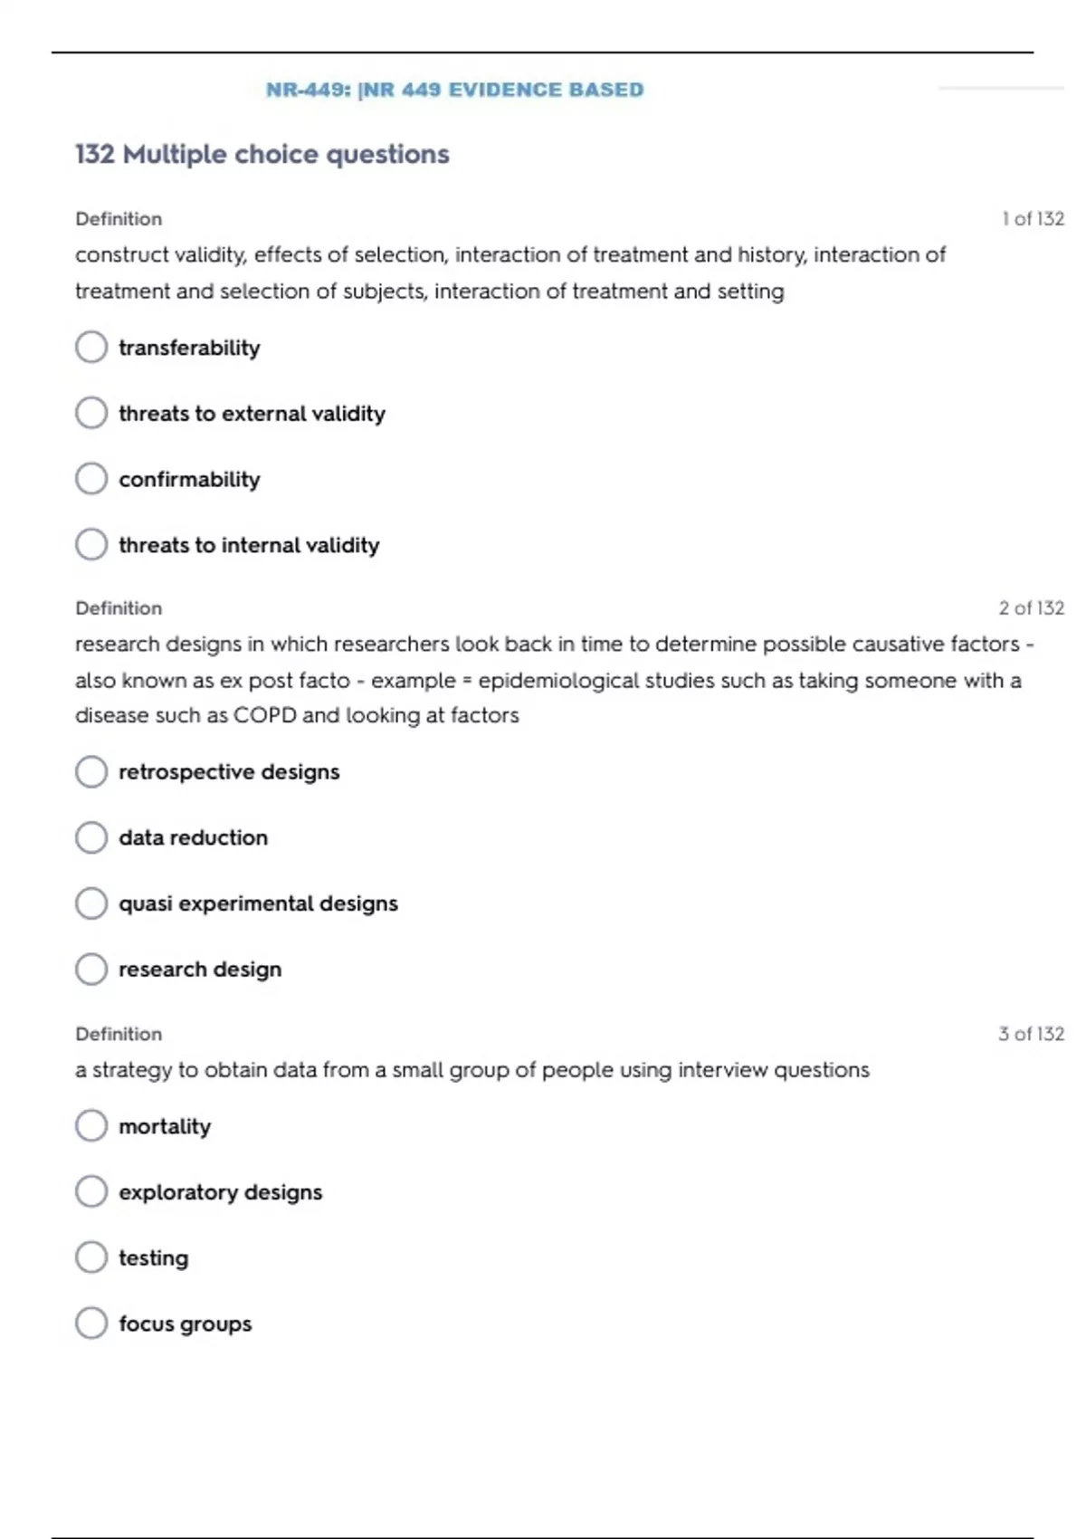Click the '3 of 132' question counter

(1031, 1034)
